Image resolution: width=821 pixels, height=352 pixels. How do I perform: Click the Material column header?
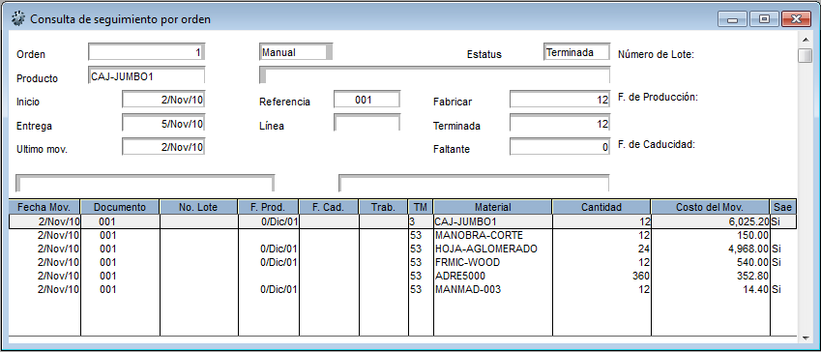coord(493,207)
